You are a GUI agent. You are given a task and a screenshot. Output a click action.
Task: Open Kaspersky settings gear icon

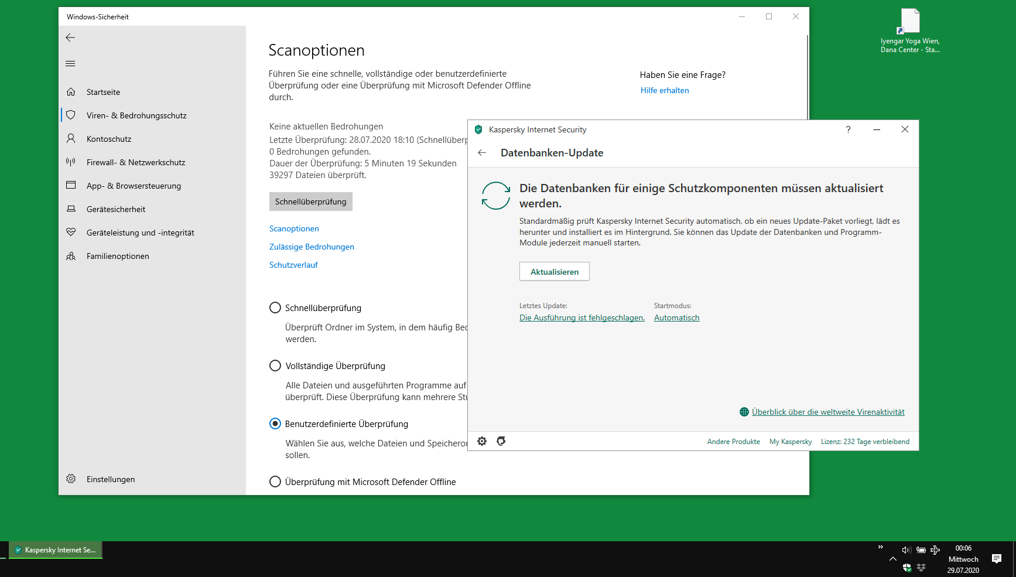(482, 441)
